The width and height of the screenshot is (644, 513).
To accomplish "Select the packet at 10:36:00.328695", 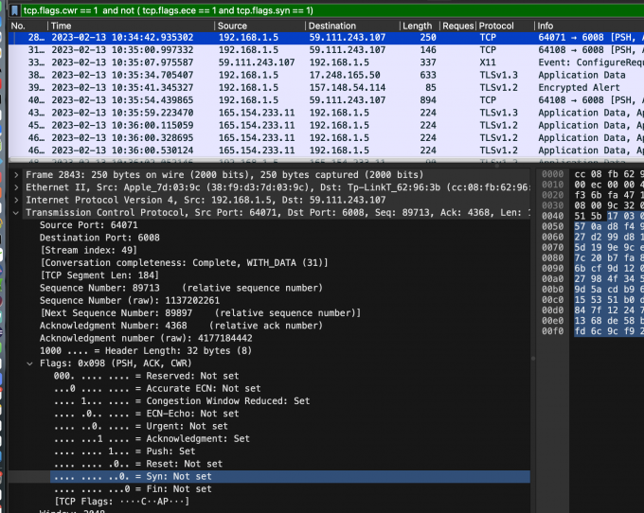I will [x=326, y=138].
